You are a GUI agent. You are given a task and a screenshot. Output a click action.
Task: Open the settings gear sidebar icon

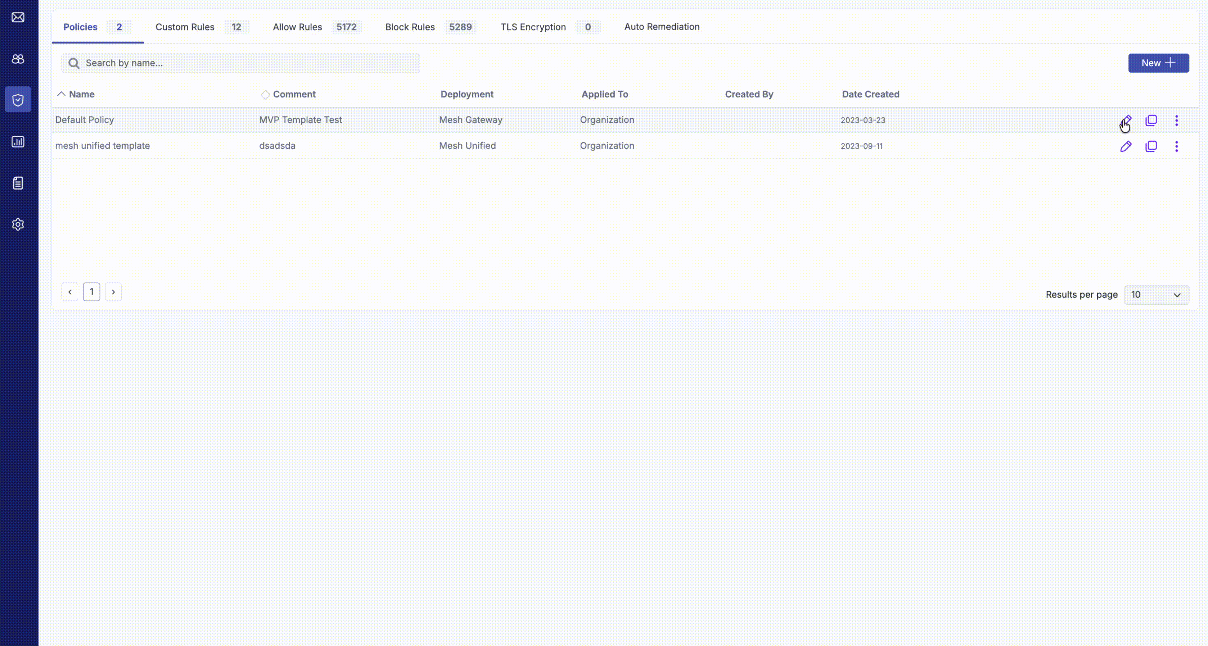(x=18, y=224)
